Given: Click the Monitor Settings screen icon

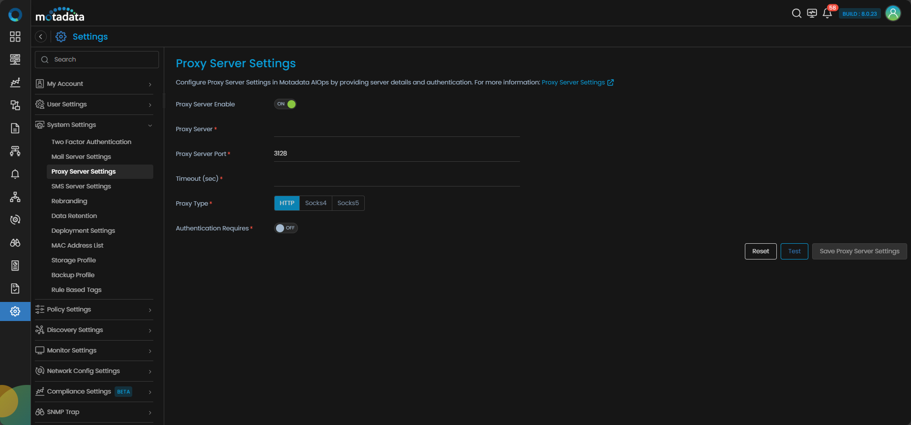Looking at the screenshot, I should tap(40, 350).
